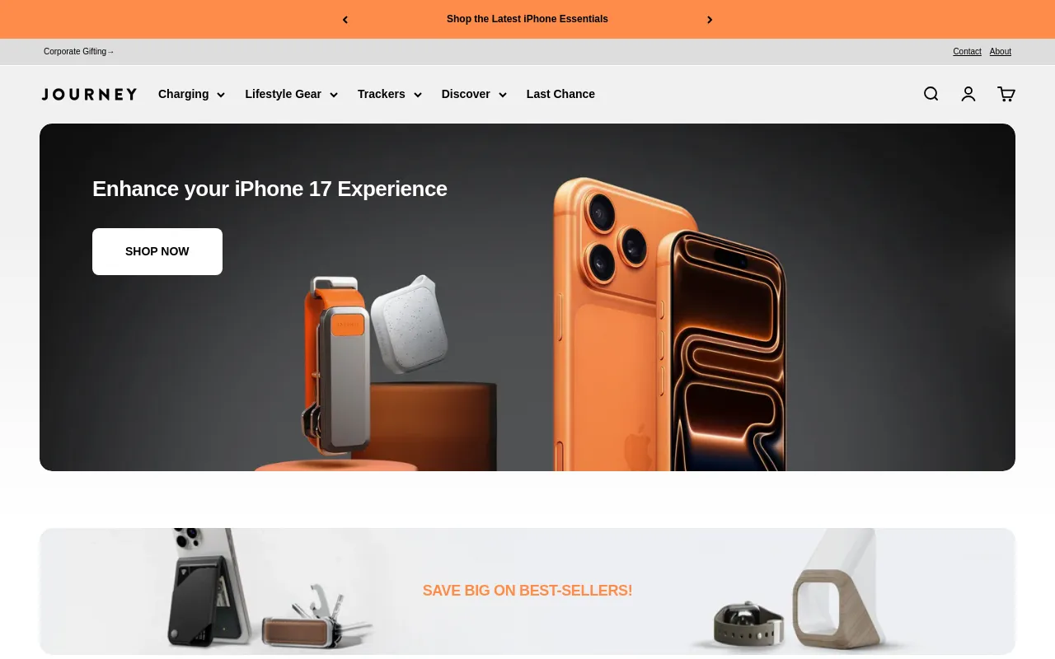Click Shop the Latest iPhone Essentials announcement
The width and height of the screenshot is (1055, 659).
[x=527, y=19]
